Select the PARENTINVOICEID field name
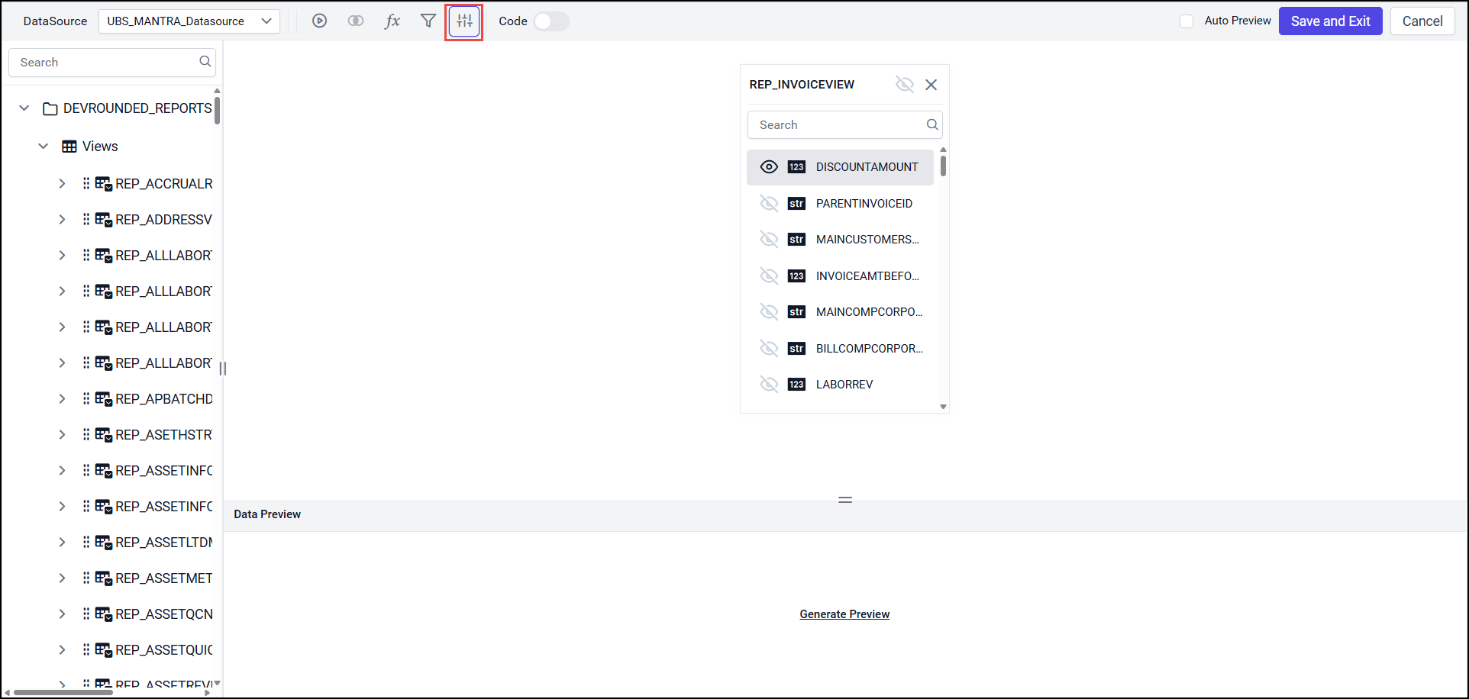 click(x=864, y=204)
